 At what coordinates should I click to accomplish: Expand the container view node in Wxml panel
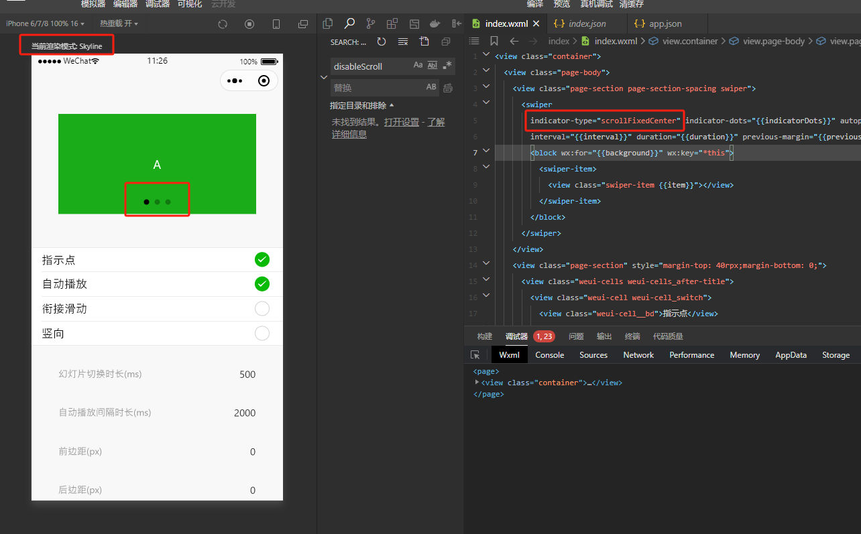pos(477,383)
